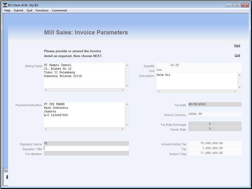The width and height of the screenshot is (252, 189).
Task: Click the billing line Sumatera Selatan 30116
Action: click(63, 76)
